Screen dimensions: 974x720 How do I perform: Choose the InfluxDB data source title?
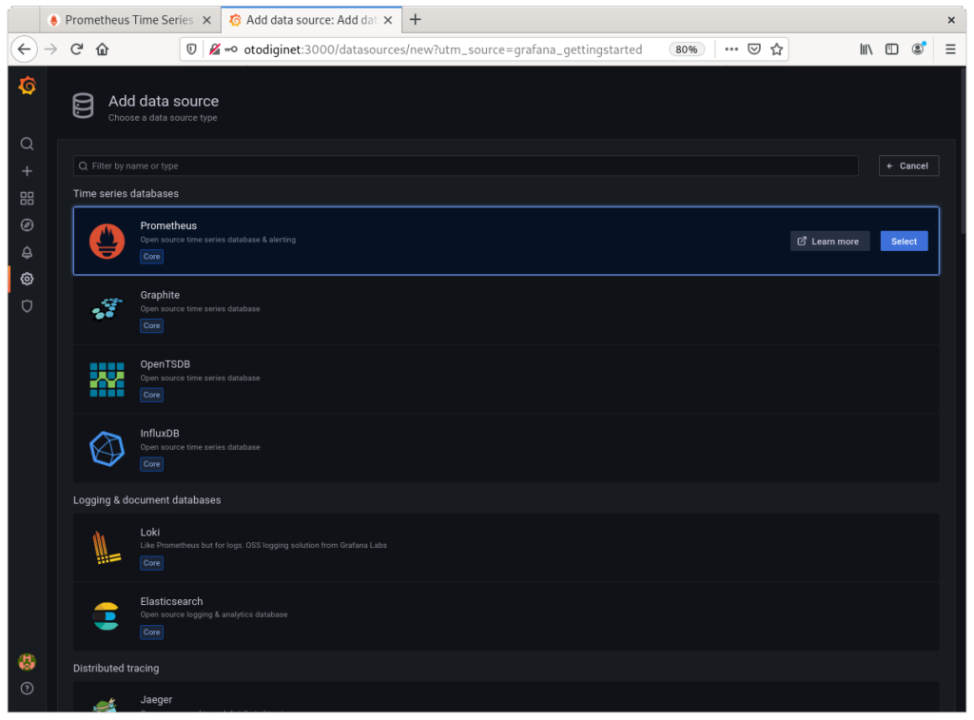coord(160,434)
